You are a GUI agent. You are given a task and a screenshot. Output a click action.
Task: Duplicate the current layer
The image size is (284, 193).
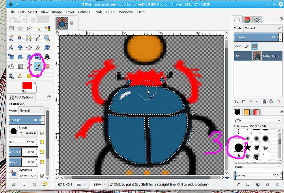coord(264,102)
